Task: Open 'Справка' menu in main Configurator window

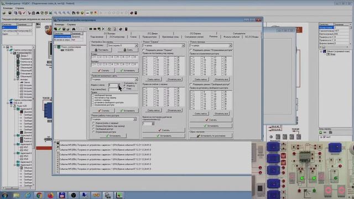Action: [x=20, y=8]
